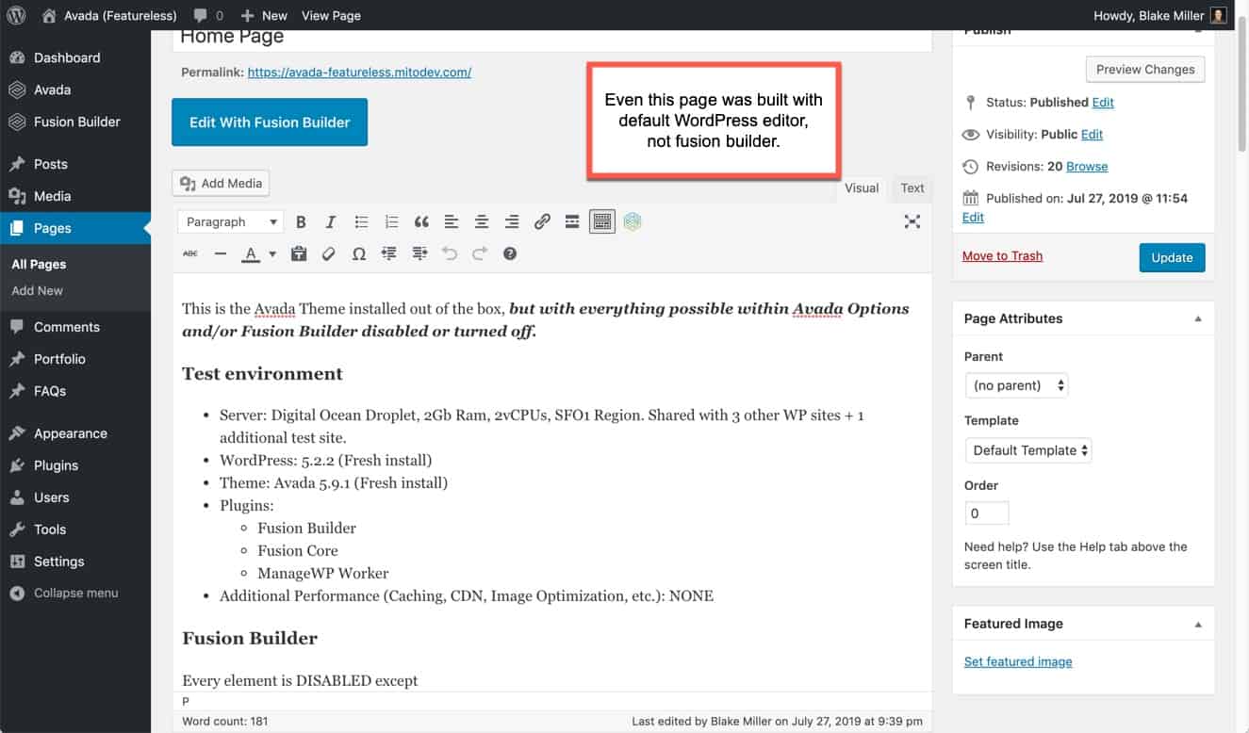
Task: Align text center
Action: tap(482, 222)
